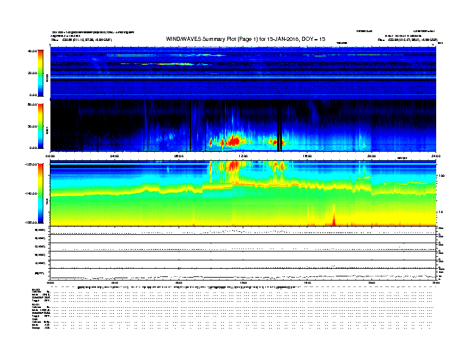Screen dimensions: 470x363
Task: Select the -140.00 label on TNR scale
Action: [31, 193]
